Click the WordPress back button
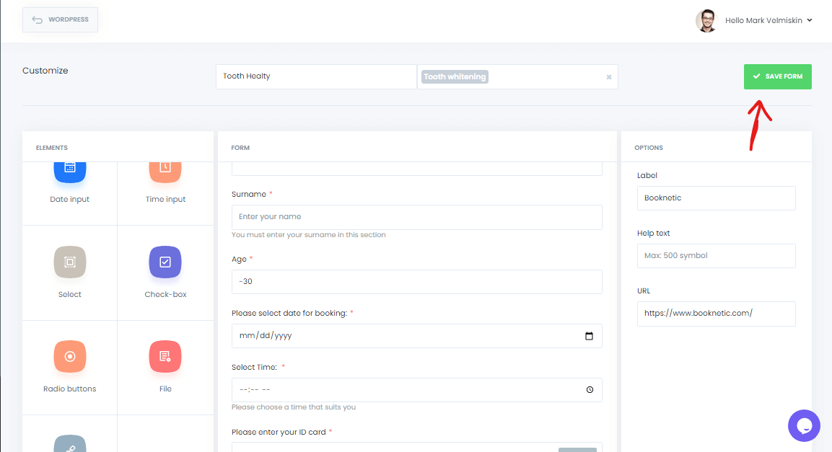The width and height of the screenshot is (832, 452). pos(60,19)
